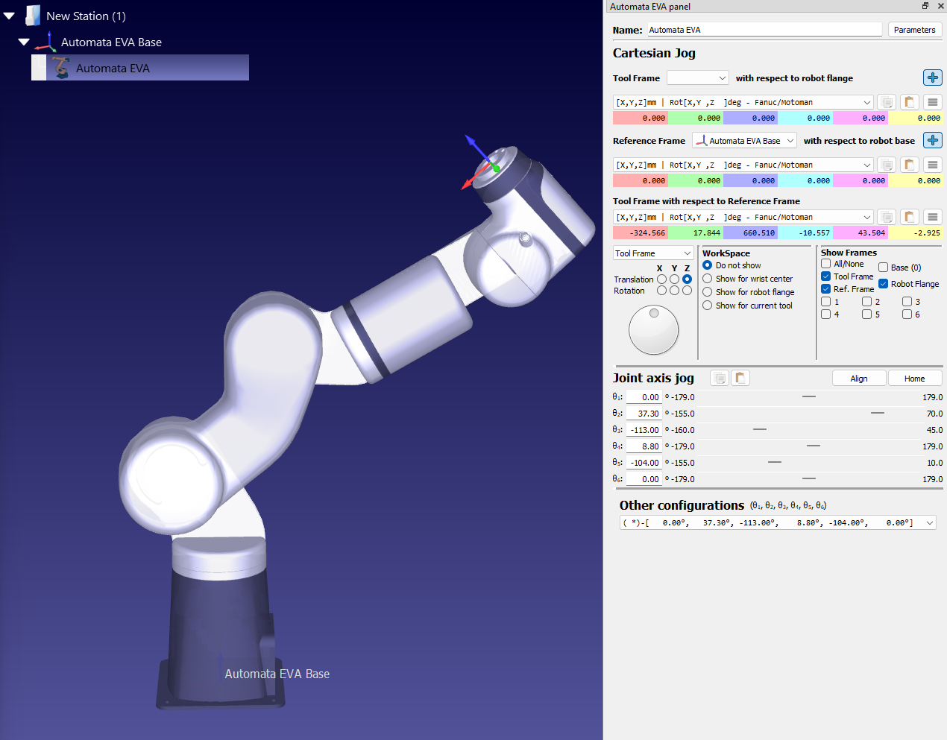The height and width of the screenshot is (740, 947).
Task: Collapse the New Station tree node
Action: (9, 16)
